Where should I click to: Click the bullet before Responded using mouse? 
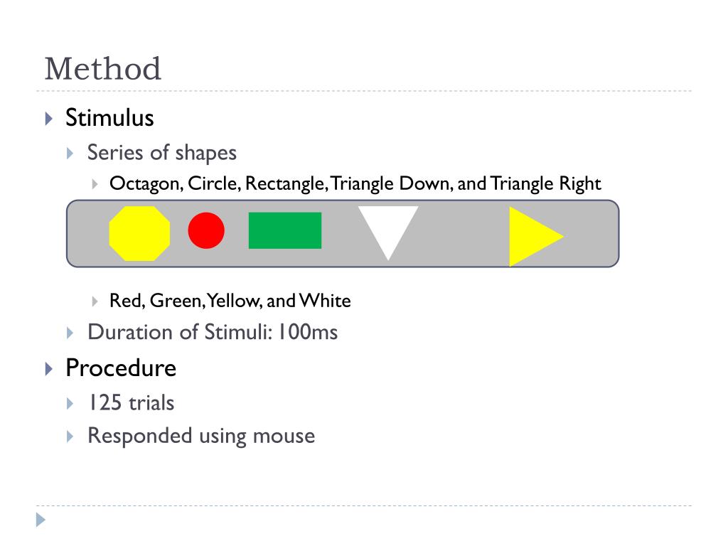click(x=70, y=437)
